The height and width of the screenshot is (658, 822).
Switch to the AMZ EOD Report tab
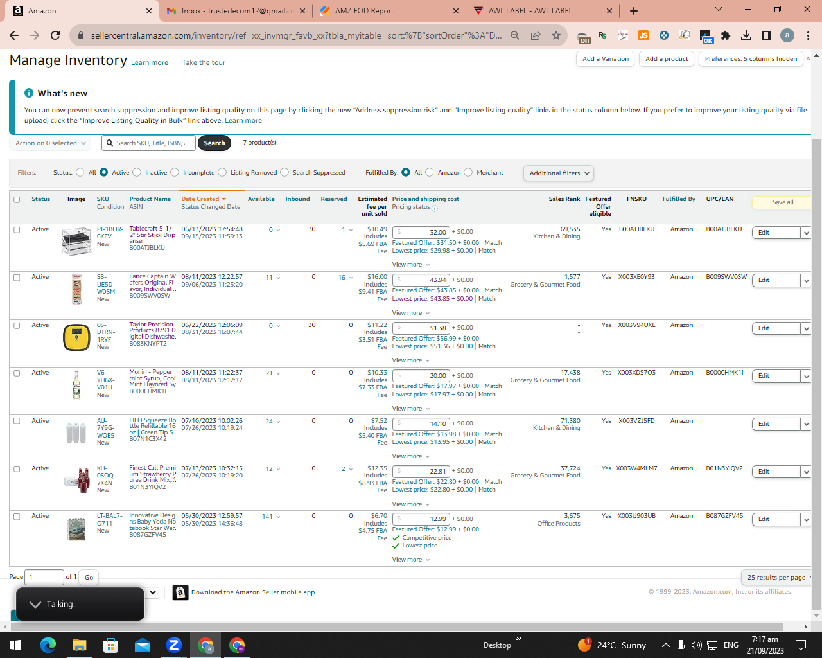pos(390,11)
